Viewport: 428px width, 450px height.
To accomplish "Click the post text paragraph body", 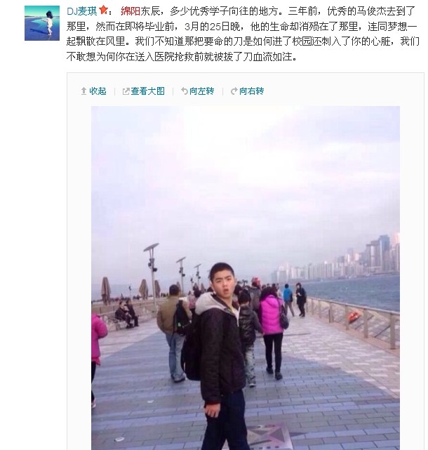I will pos(243,34).
